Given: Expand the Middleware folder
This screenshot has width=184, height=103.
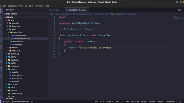Looking at the screenshot, I should 26,41.
